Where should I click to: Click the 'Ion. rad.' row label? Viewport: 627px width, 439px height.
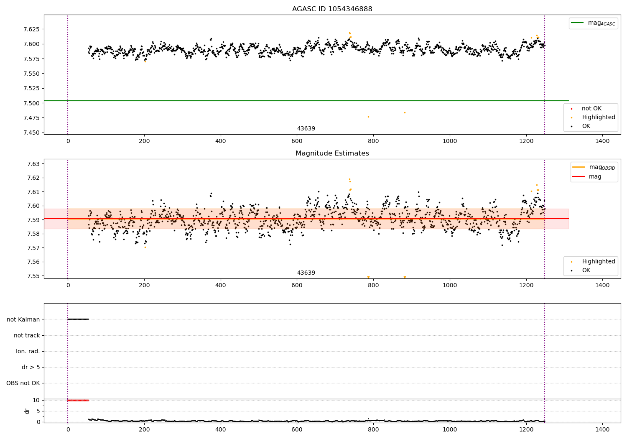pos(28,352)
